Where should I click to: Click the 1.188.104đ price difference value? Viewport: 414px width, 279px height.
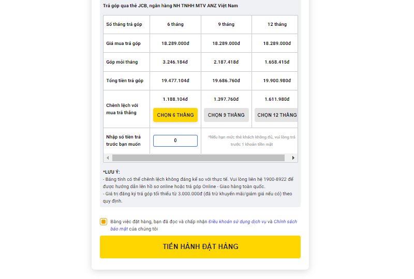tap(175, 99)
